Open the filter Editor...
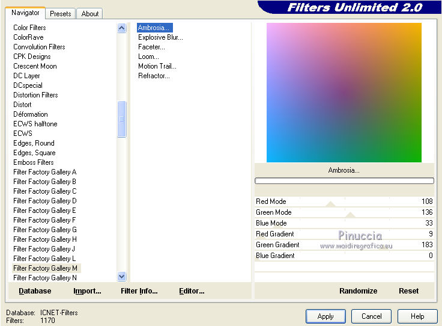The width and height of the screenshot is (442, 326). pos(192,291)
